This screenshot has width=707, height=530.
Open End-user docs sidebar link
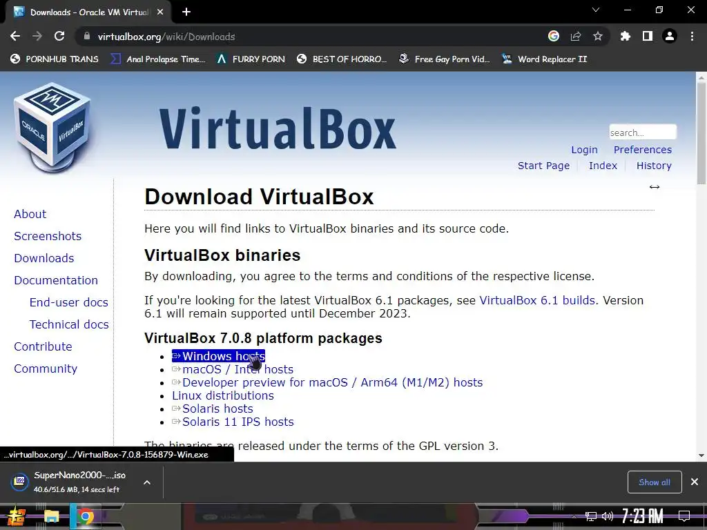pos(69,302)
